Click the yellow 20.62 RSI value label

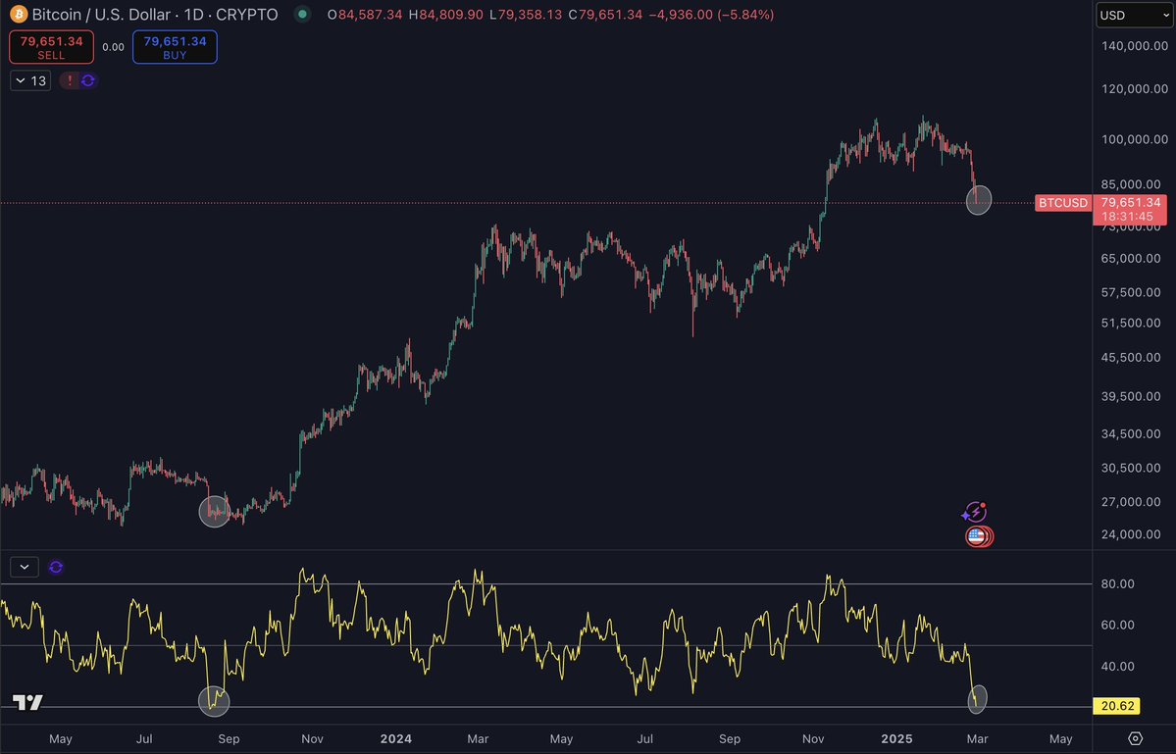point(1117,705)
